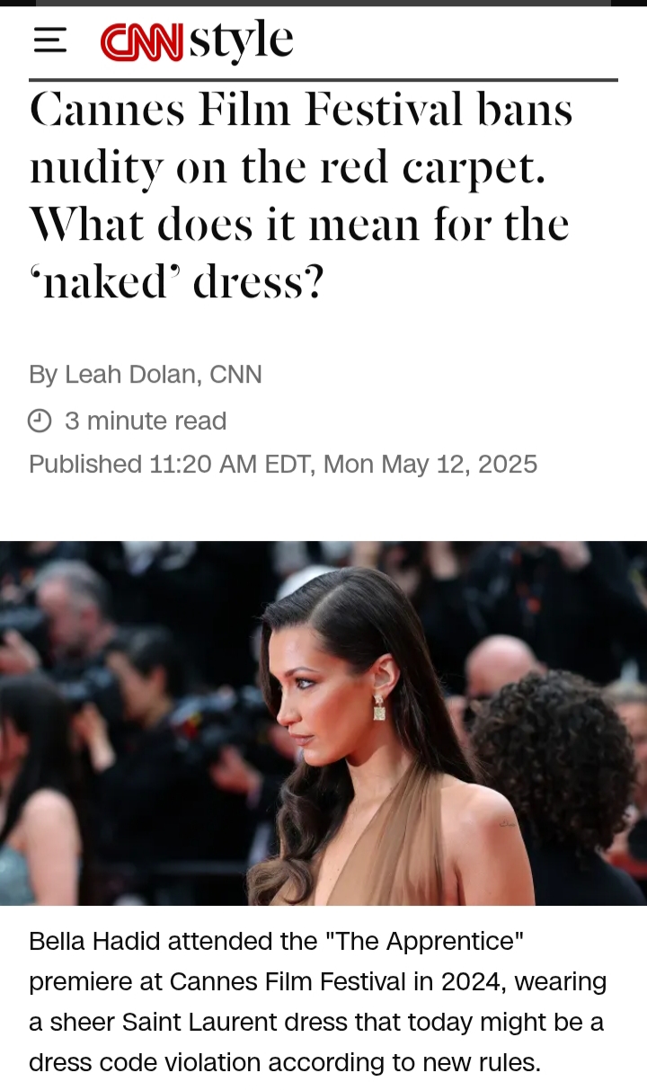
Task: Go to the Style section wordmark
Action: [x=241, y=41]
